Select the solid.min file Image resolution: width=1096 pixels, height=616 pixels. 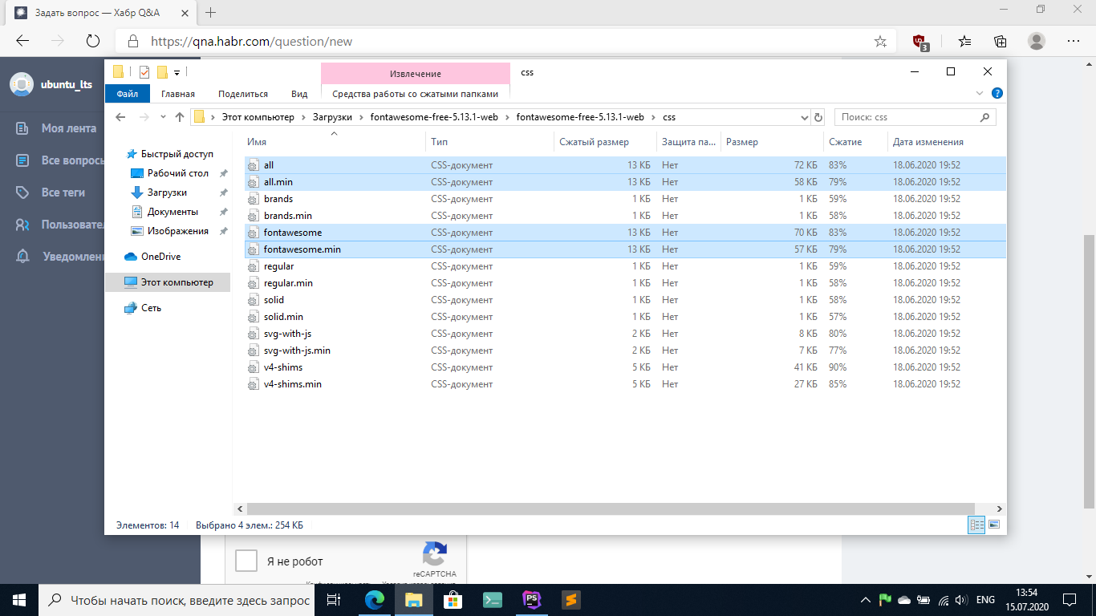tap(625, 317)
